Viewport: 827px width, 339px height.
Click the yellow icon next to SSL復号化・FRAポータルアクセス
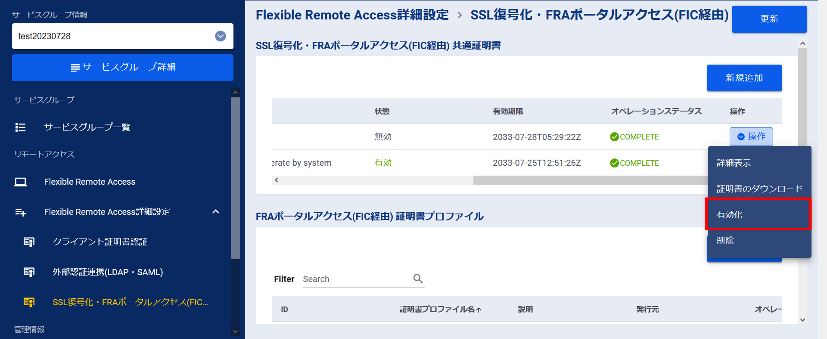click(29, 302)
